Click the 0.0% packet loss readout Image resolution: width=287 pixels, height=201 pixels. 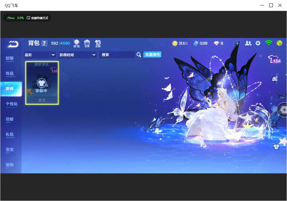tap(20, 18)
